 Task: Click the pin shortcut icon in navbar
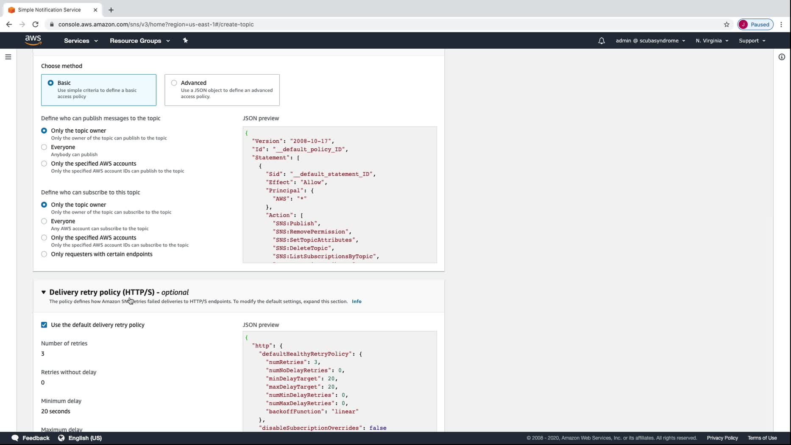coord(185,41)
